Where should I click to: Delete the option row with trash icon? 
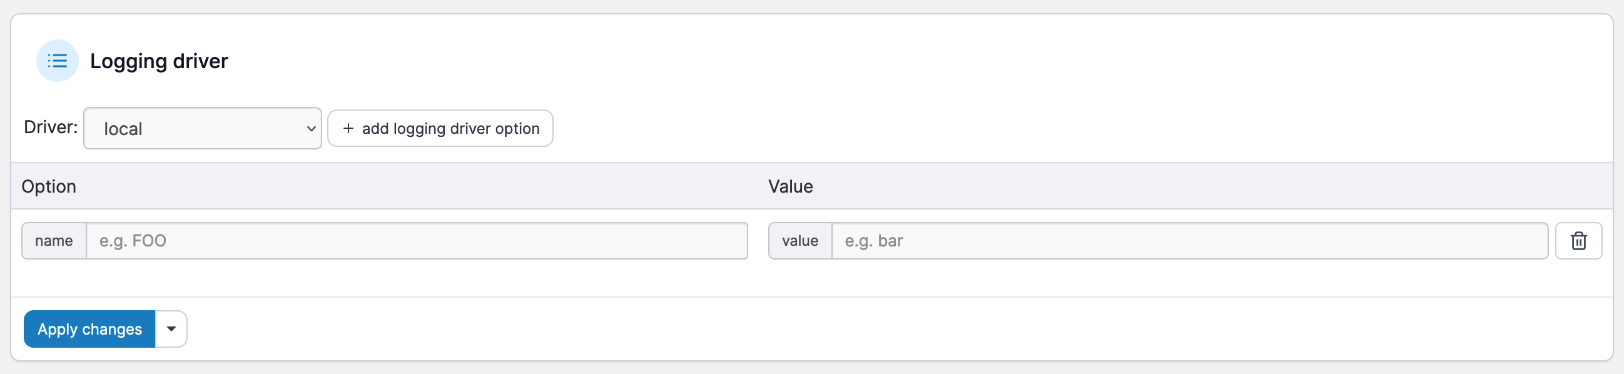click(1578, 241)
